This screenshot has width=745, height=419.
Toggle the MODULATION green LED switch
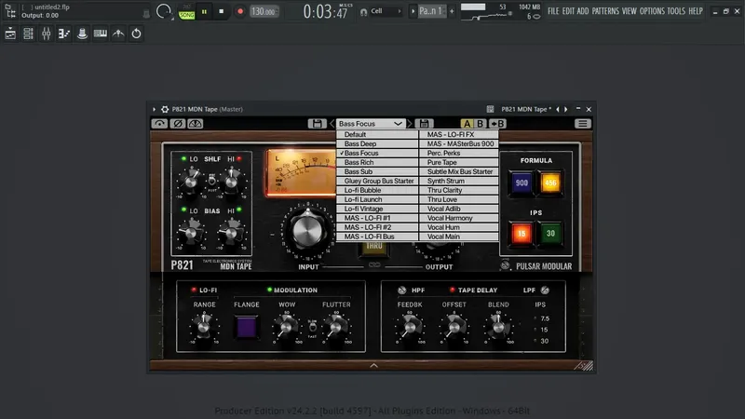coord(269,290)
